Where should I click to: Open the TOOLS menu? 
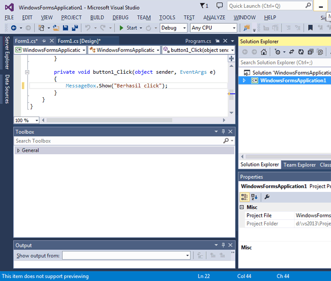click(x=167, y=17)
